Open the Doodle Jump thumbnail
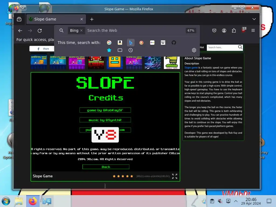The height and width of the screenshot is (207, 276). pyautogui.click(x=172, y=63)
